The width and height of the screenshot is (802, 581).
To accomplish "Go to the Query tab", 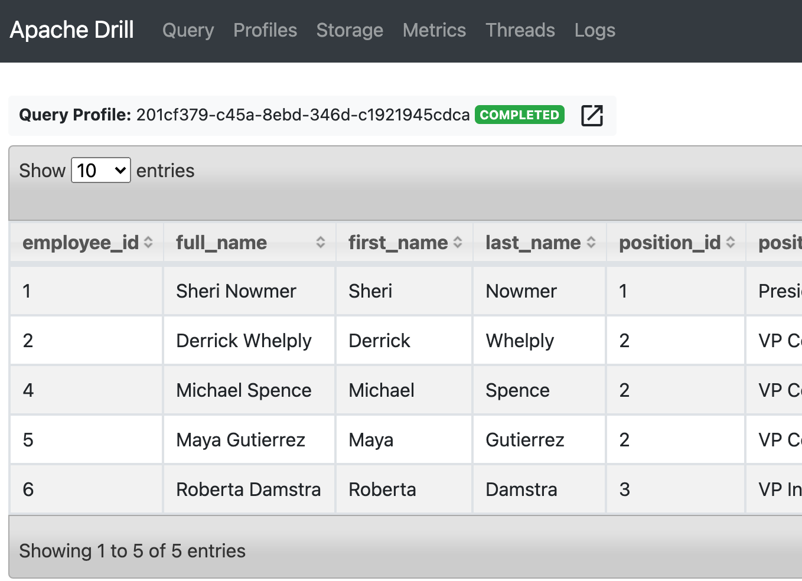I will point(188,30).
